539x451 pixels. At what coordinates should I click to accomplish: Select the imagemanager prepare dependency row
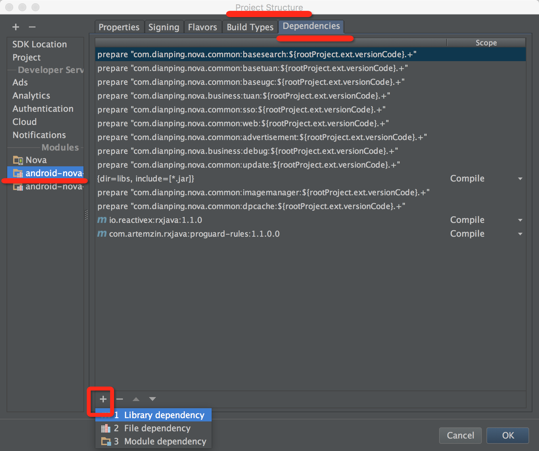pos(311,192)
